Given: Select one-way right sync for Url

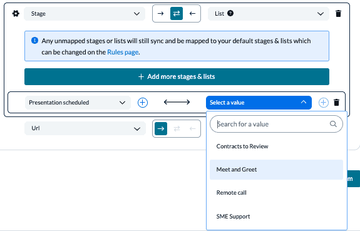Looking at the screenshot, I should [x=161, y=128].
